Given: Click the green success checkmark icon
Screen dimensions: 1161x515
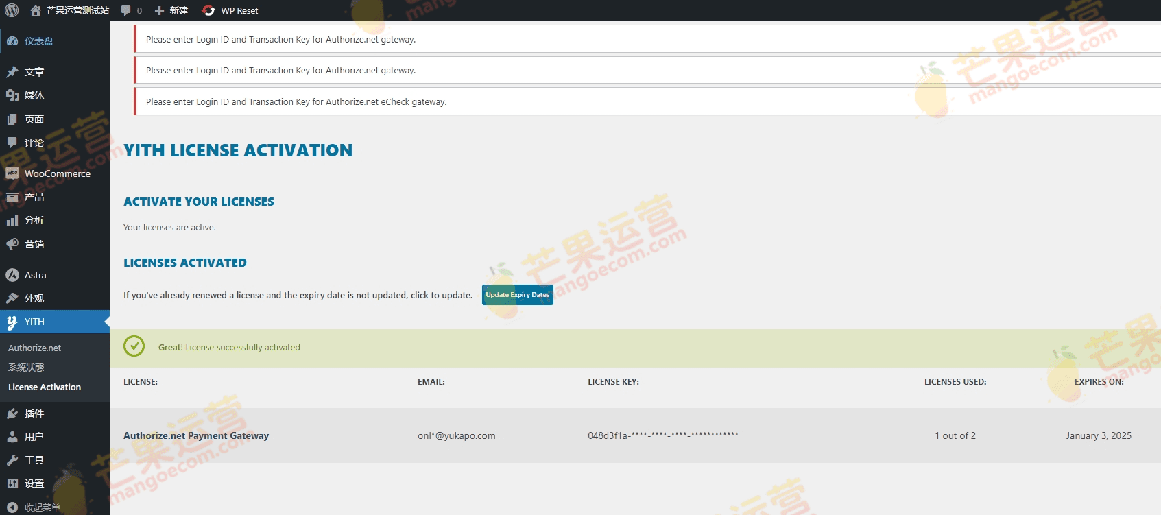Looking at the screenshot, I should [134, 346].
